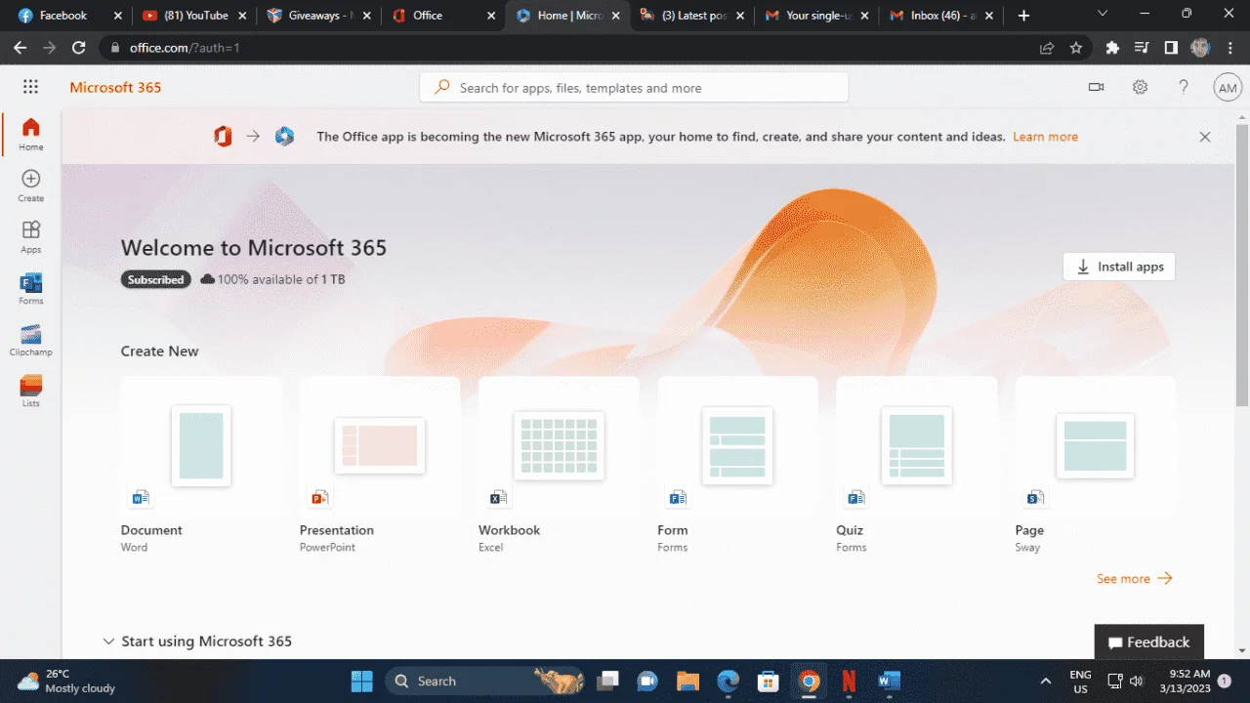Viewport: 1250px width, 703px height.
Task: Go to Home in the sidebar
Action: (x=30, y=134)
